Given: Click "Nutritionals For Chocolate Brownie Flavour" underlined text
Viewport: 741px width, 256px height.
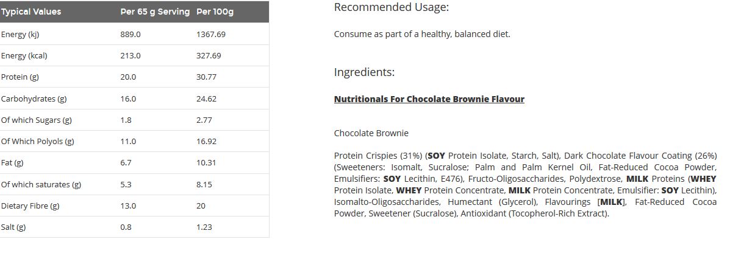Looking at the screenshot, I should click(429, 99).
